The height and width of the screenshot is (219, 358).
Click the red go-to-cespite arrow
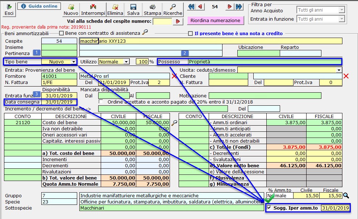[x=178, y=21]
